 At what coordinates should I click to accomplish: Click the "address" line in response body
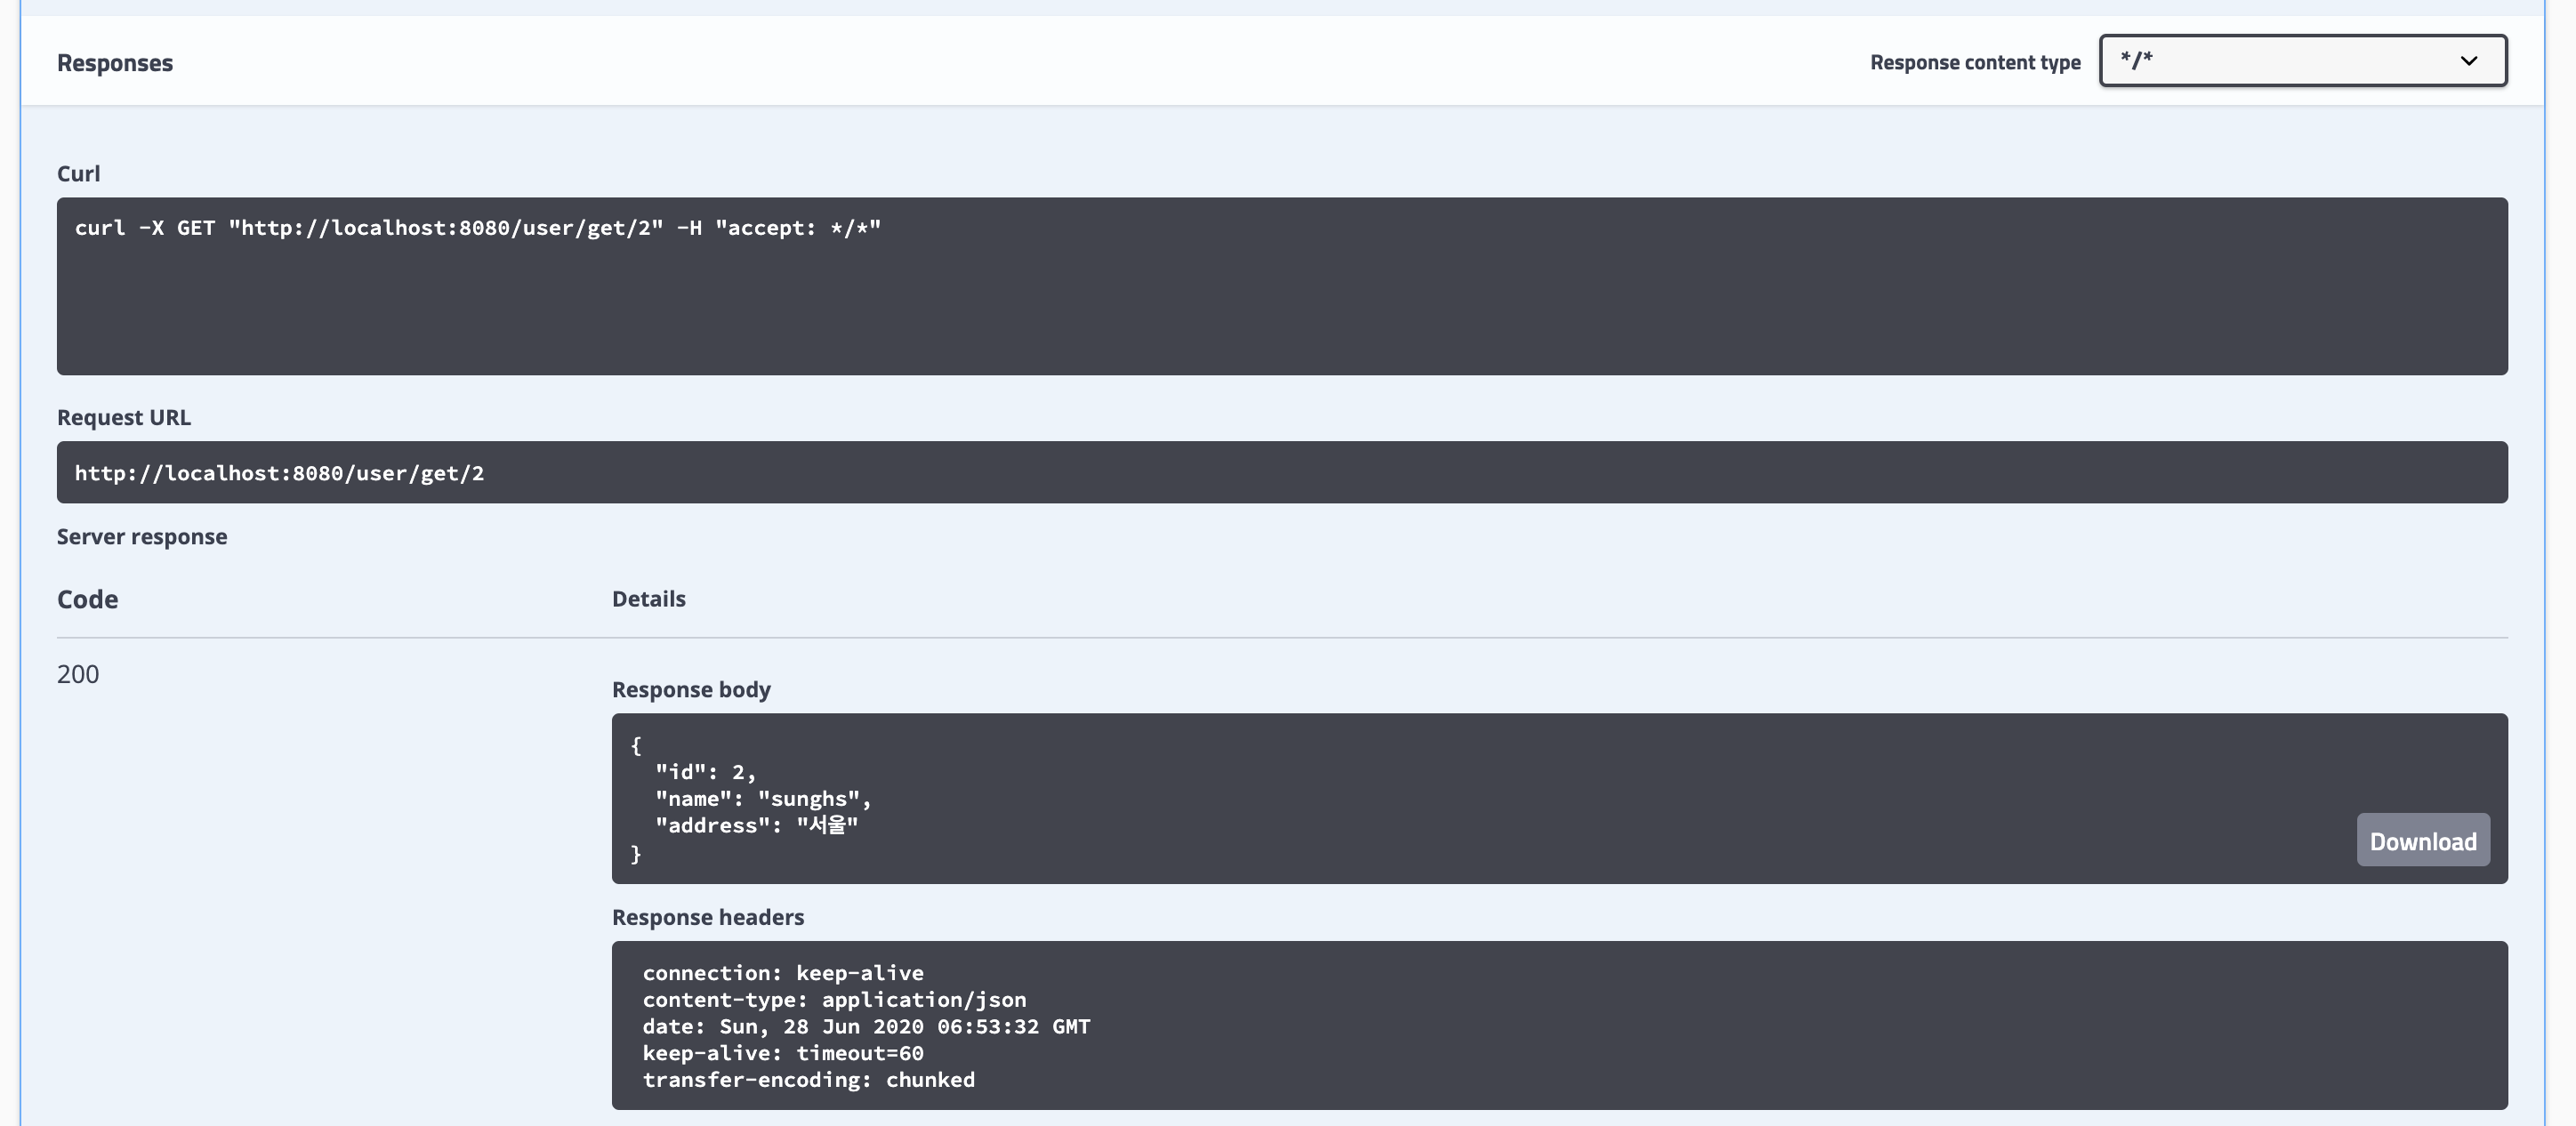click(756, 826)
